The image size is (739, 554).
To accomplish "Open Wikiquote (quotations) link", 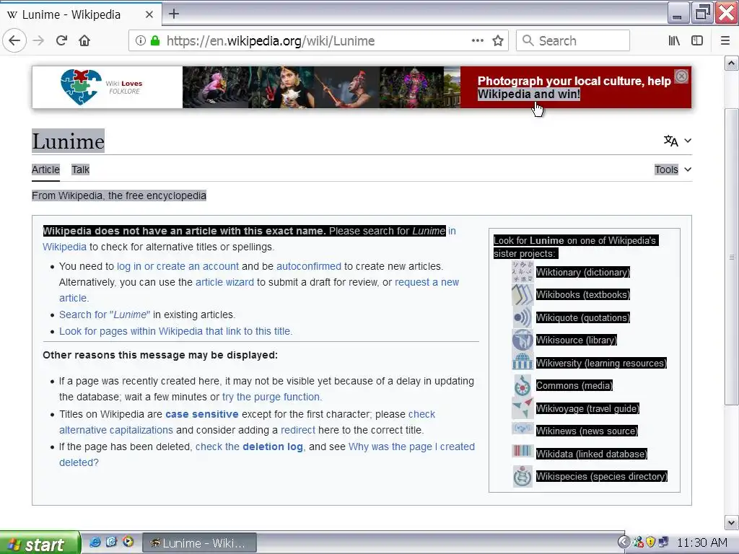I will pyautogui.click(x=582, y=317).
